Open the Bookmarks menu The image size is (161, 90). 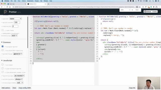pyautogui.click(x=30, y=1)
